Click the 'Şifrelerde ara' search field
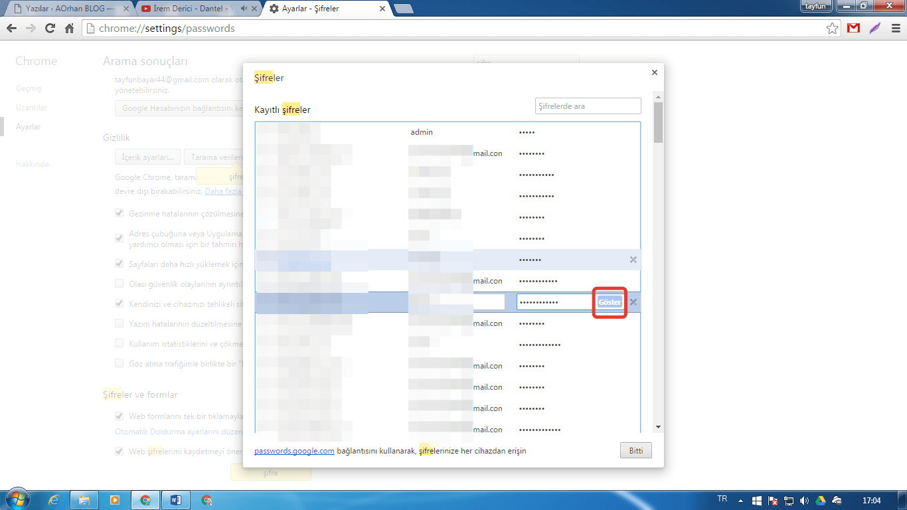The width and height of the screenshot is (907, 510). pyautogui.click(x=588, y=106)
